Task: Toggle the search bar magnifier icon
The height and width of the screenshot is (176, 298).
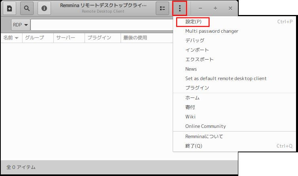Action: (x=27, y=8)
